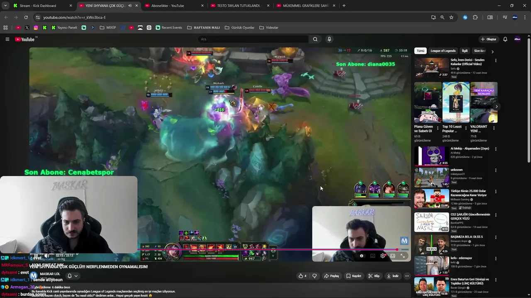Like the video with thumbs up
The height and width of the screenshot is (298, 531).
[302, 276]
